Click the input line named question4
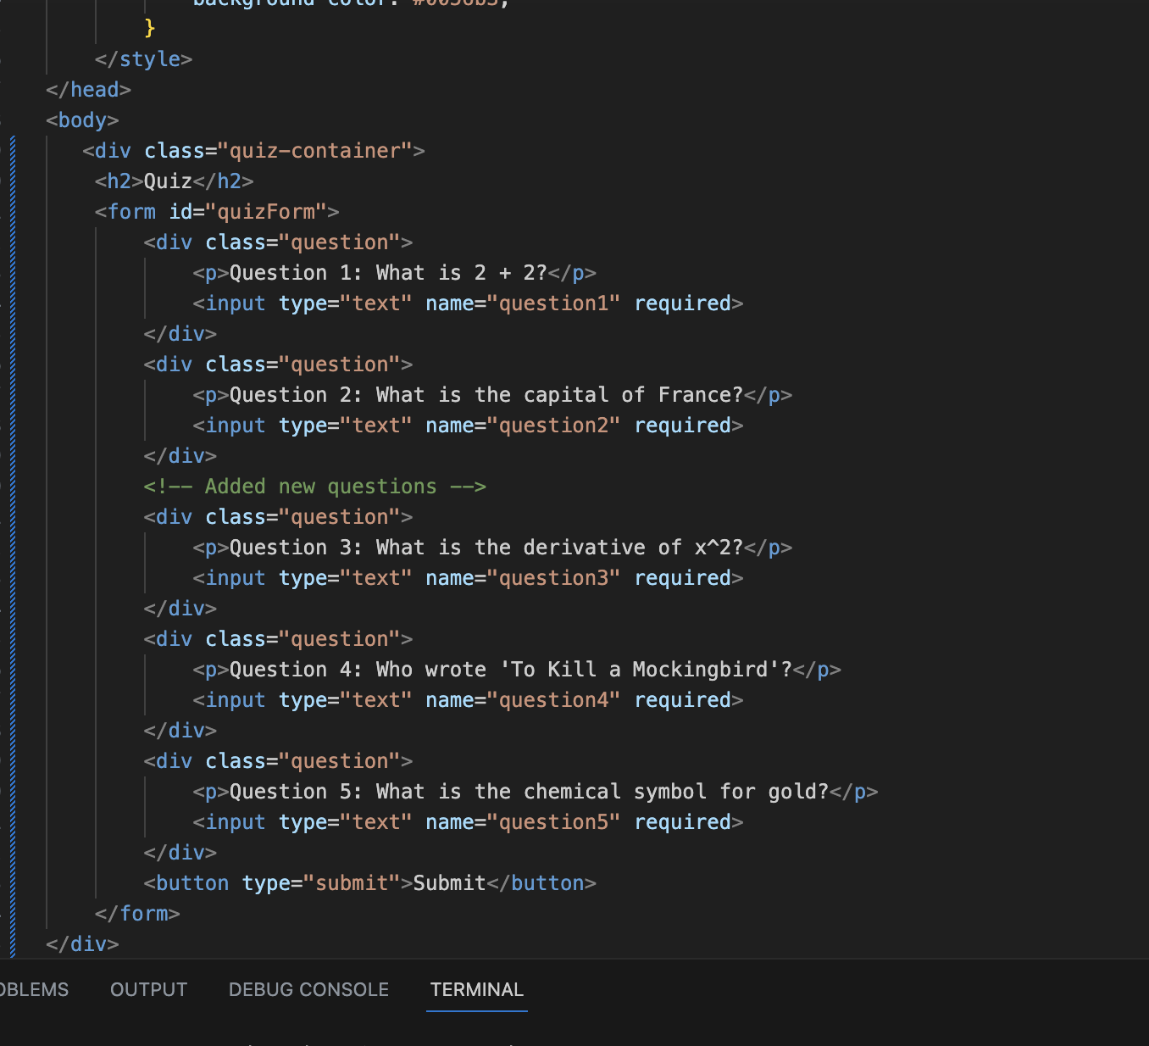This screenshot has width=1149, height=1046. [468, 700]
